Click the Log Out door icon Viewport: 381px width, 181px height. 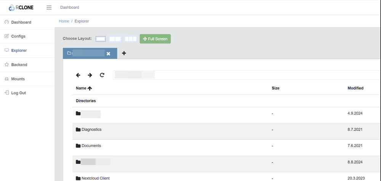point(7,93)
